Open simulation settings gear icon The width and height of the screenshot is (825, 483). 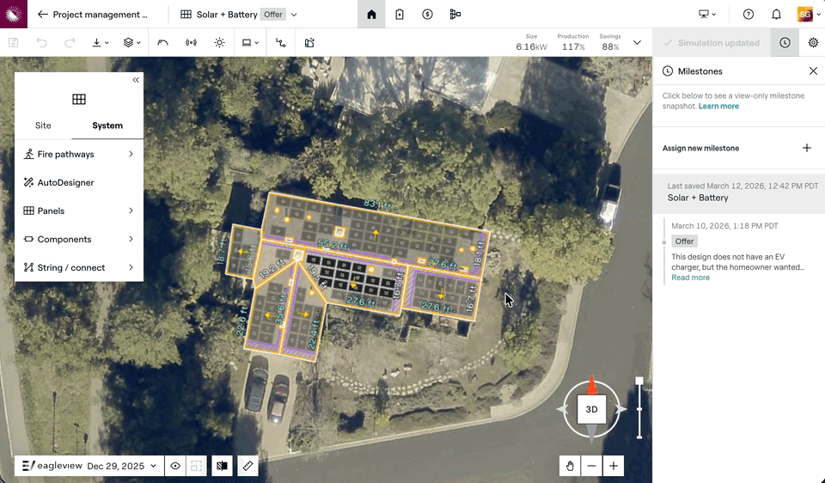click(x=813, y=43)
